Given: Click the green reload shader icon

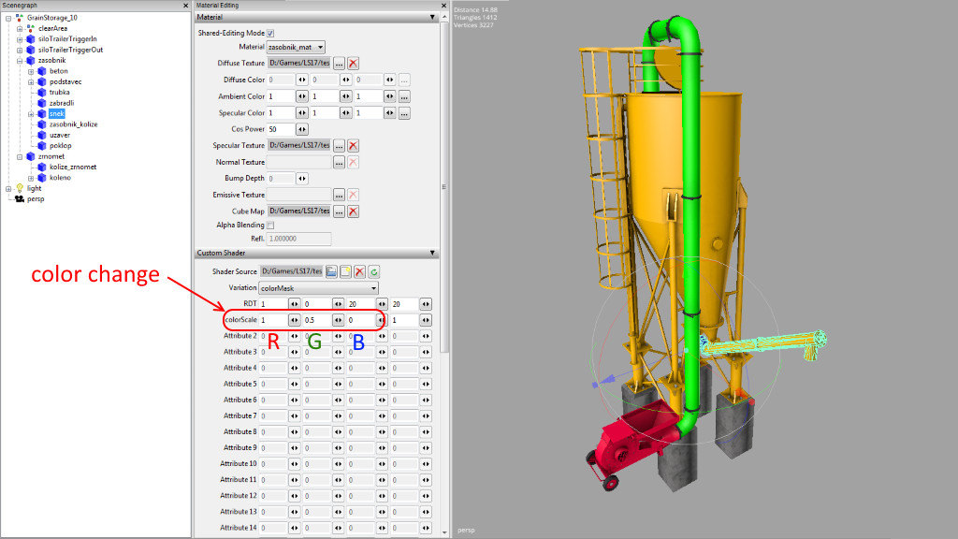Looking at the screenshot, I should coord(373,271).
